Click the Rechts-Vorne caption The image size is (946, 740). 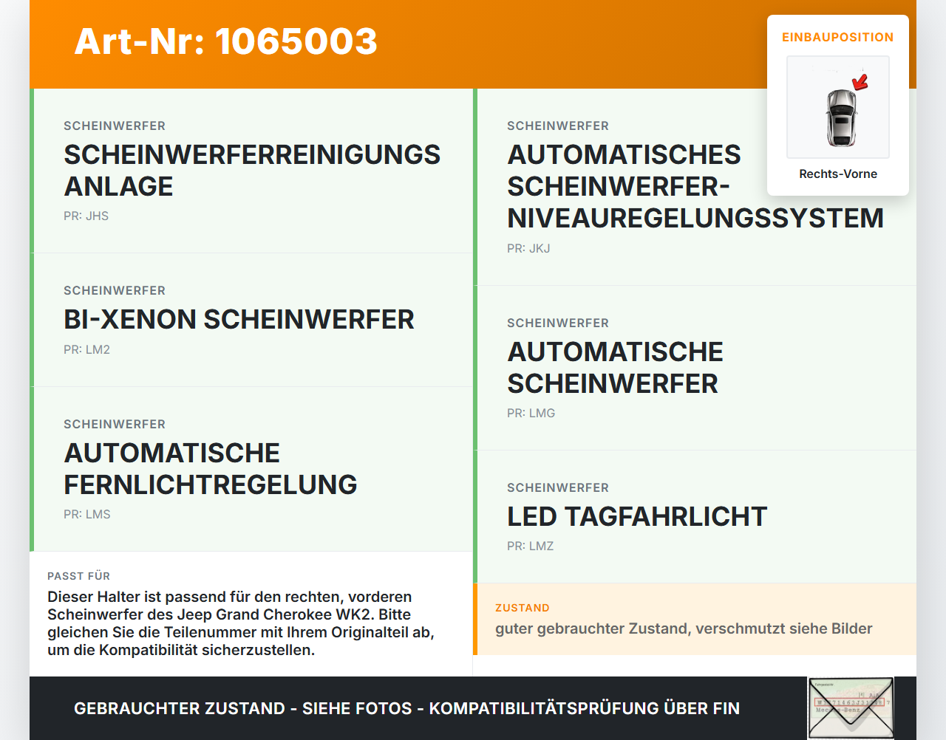pyautogui.click(x=838, y=174)
